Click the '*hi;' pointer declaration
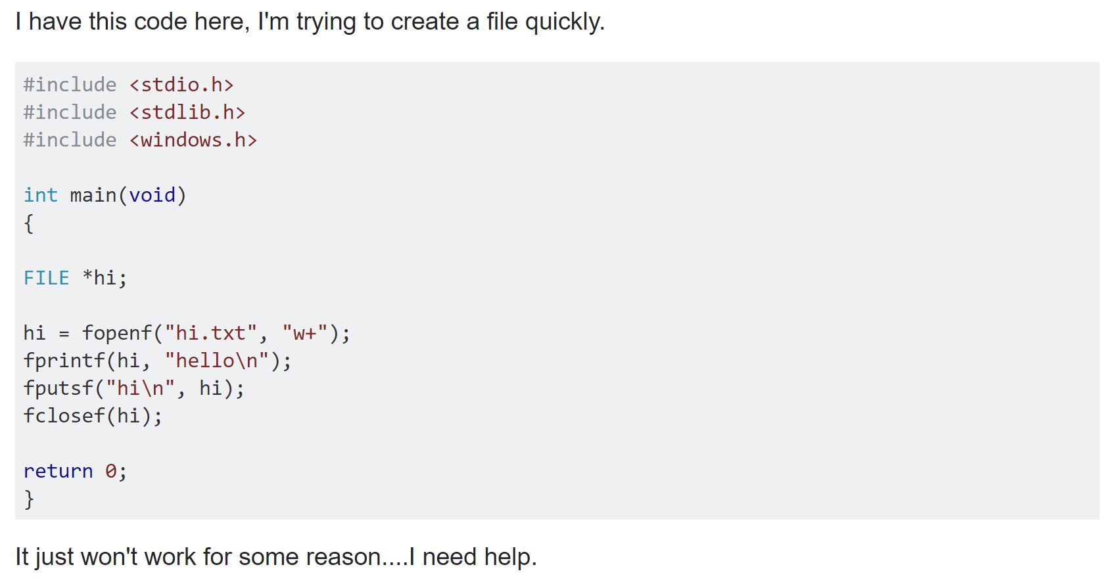Screen dimensions: 1105x588 tap(105, 278)
